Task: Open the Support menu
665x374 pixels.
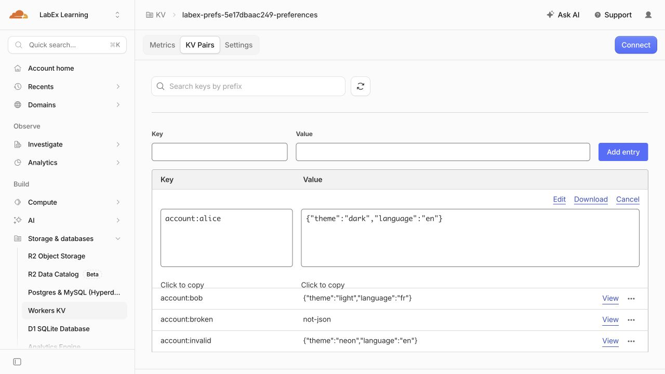Action: (x=613, y=15)
